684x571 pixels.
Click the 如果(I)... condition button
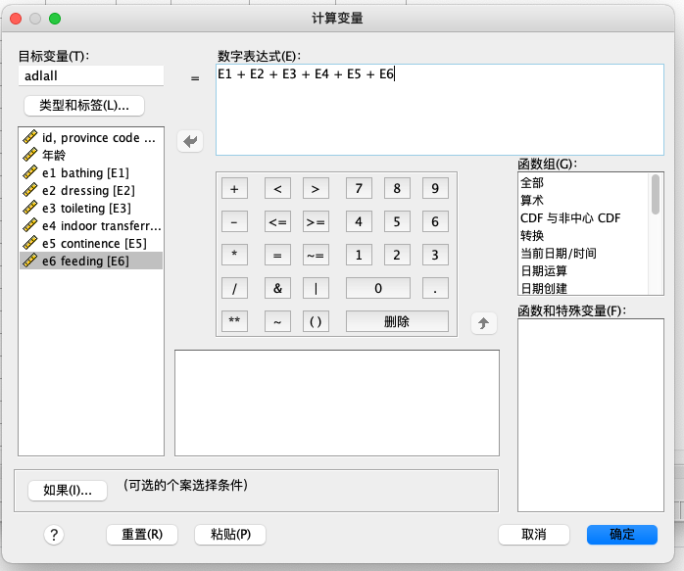[x=68, y=491]
